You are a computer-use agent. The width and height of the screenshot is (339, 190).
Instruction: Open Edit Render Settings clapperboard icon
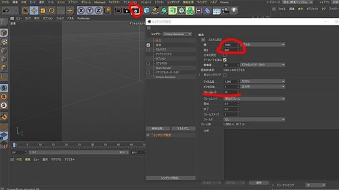coord(136,10)
